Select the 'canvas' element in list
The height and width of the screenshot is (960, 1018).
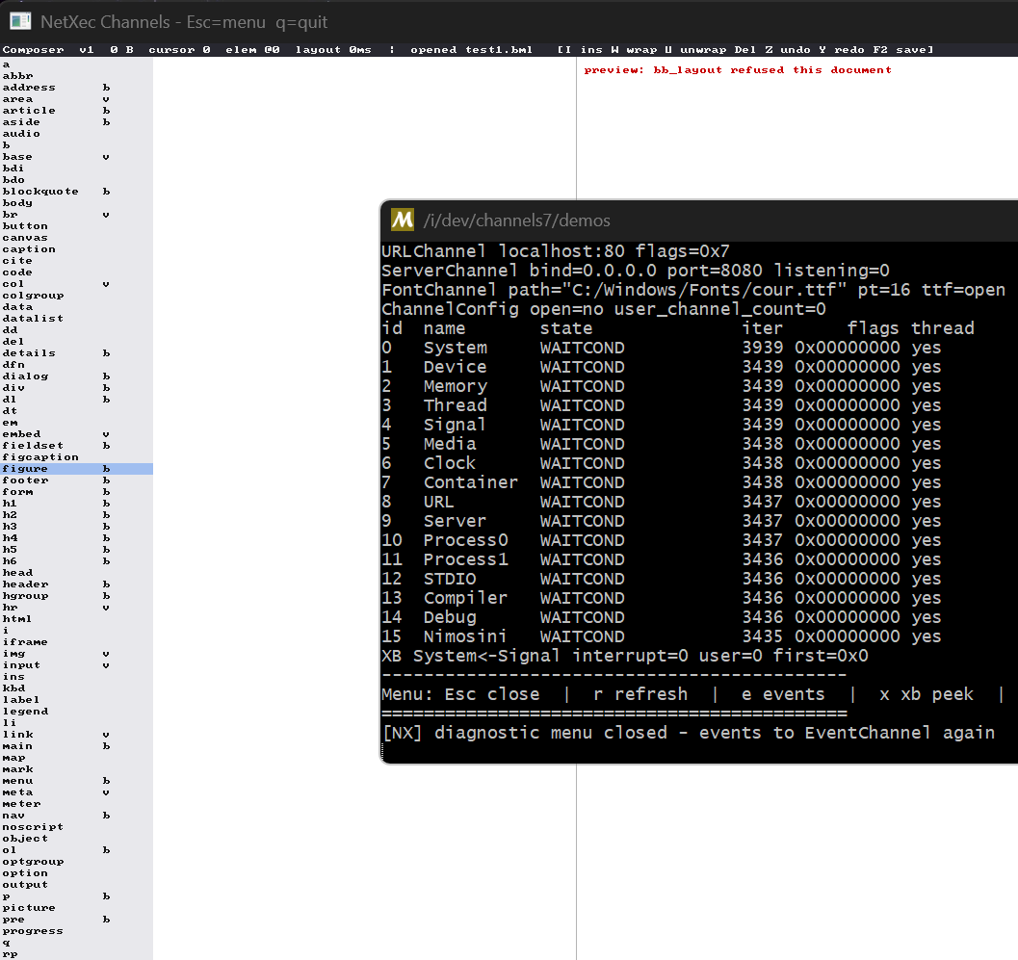[x=77, y=238]
